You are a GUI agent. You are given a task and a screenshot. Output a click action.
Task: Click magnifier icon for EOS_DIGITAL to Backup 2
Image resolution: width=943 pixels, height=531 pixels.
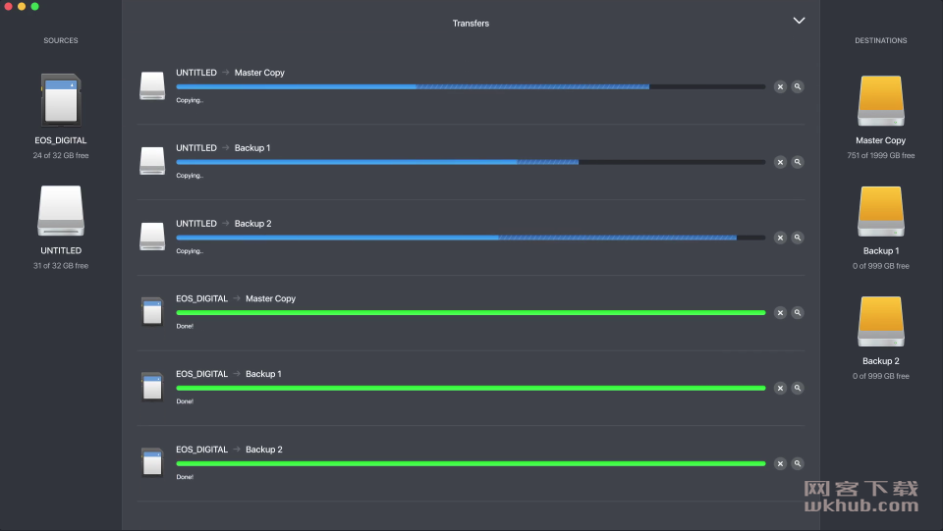coord(798,463)
